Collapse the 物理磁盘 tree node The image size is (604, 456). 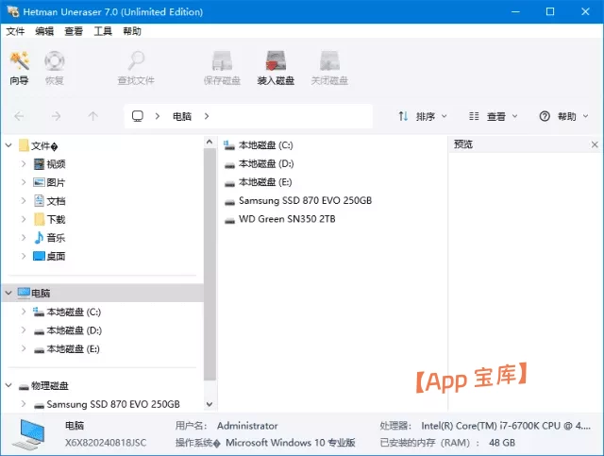(x=8, y=385)
